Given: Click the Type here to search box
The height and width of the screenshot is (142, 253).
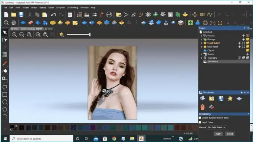Looking at the screenshot, I should [x=41, y=139].
